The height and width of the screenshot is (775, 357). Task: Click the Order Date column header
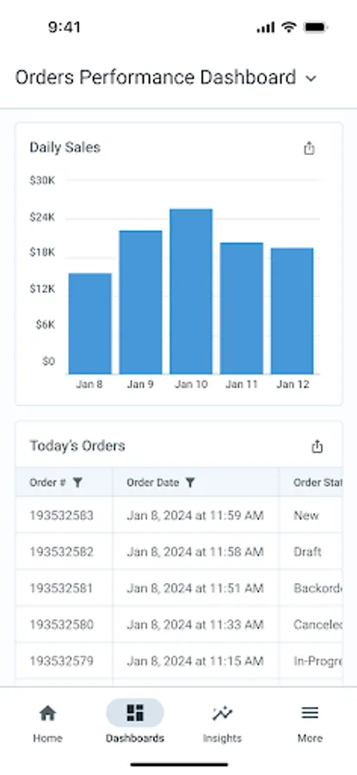click(196, 482)
